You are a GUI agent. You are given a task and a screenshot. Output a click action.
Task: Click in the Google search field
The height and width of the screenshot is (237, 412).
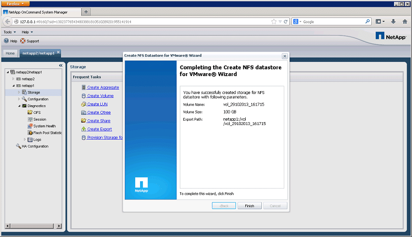tap(333, 21)
